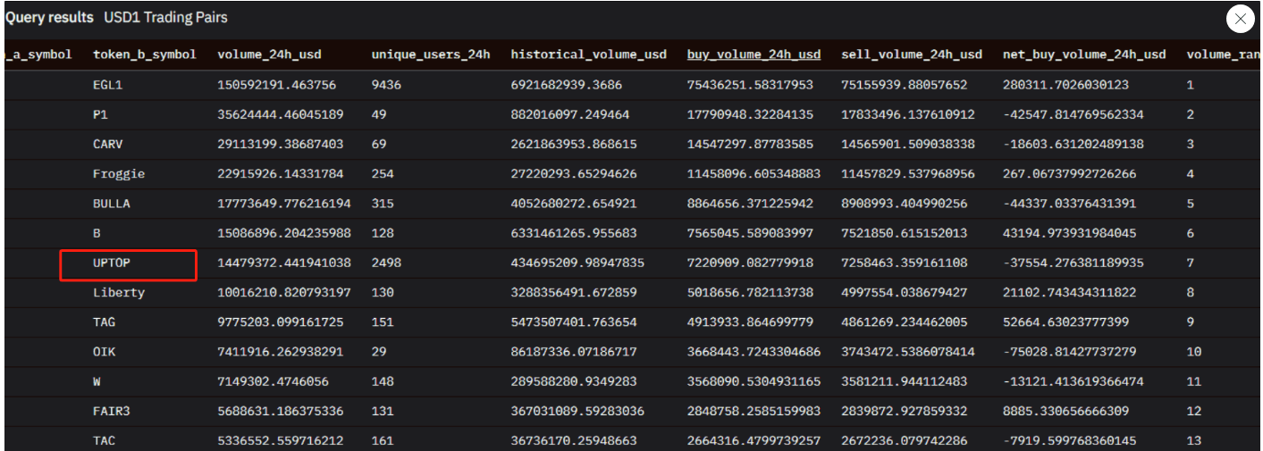
Task: Click volume value 22915926.14331784
Action: 280,174
